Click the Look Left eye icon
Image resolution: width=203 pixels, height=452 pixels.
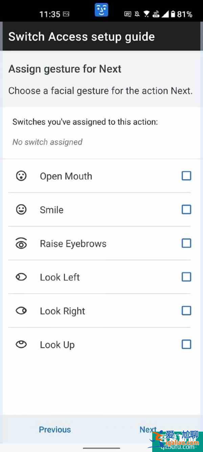click(x=21, y=277)
